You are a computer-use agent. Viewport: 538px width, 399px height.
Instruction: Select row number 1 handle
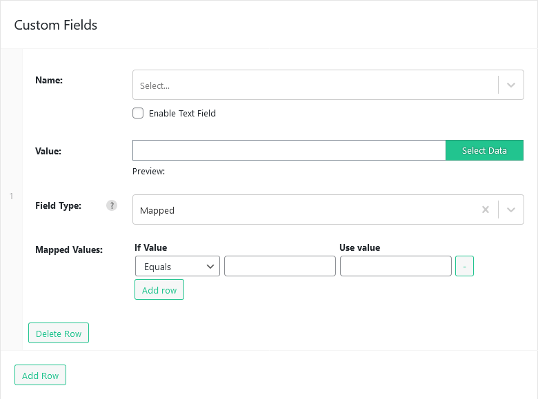[11, 196]
